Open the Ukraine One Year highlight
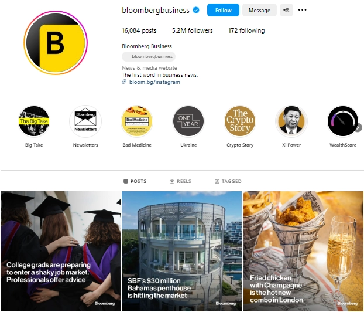The height and width of the screenshot is (312, 364). [188, 121]
